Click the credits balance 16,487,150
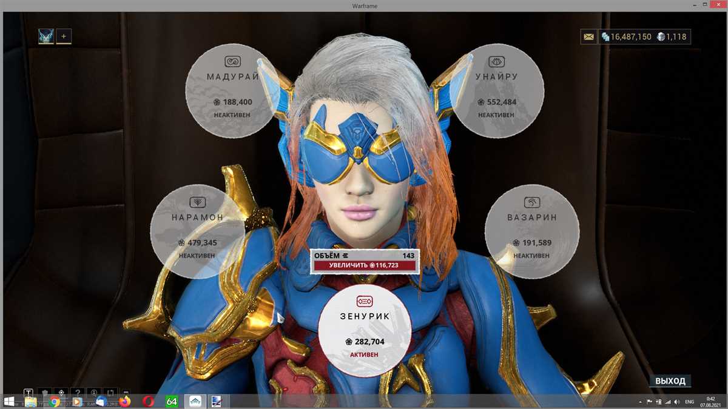 [626, 37]
